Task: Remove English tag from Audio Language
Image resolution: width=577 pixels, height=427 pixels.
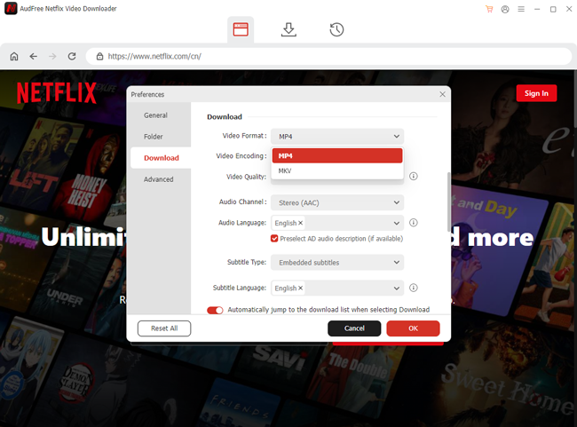Action: (x=301, y=223)
